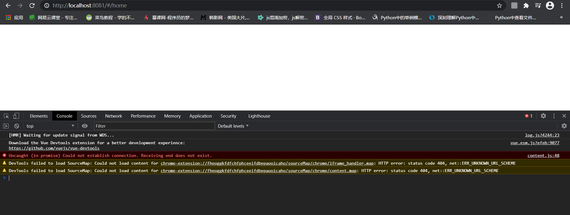Click the console Filter input
This screenshot has width=570, height=215.
(154, 126)
